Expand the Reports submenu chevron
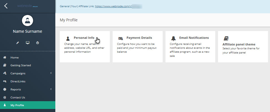270x112 pixels. tap(51, 89)
